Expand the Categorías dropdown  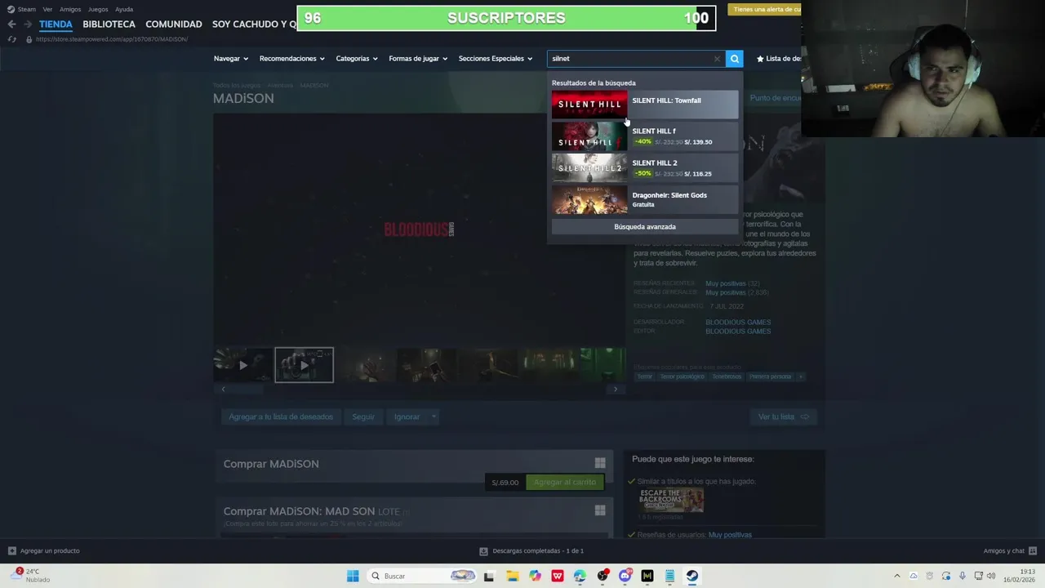coord(357,59)
